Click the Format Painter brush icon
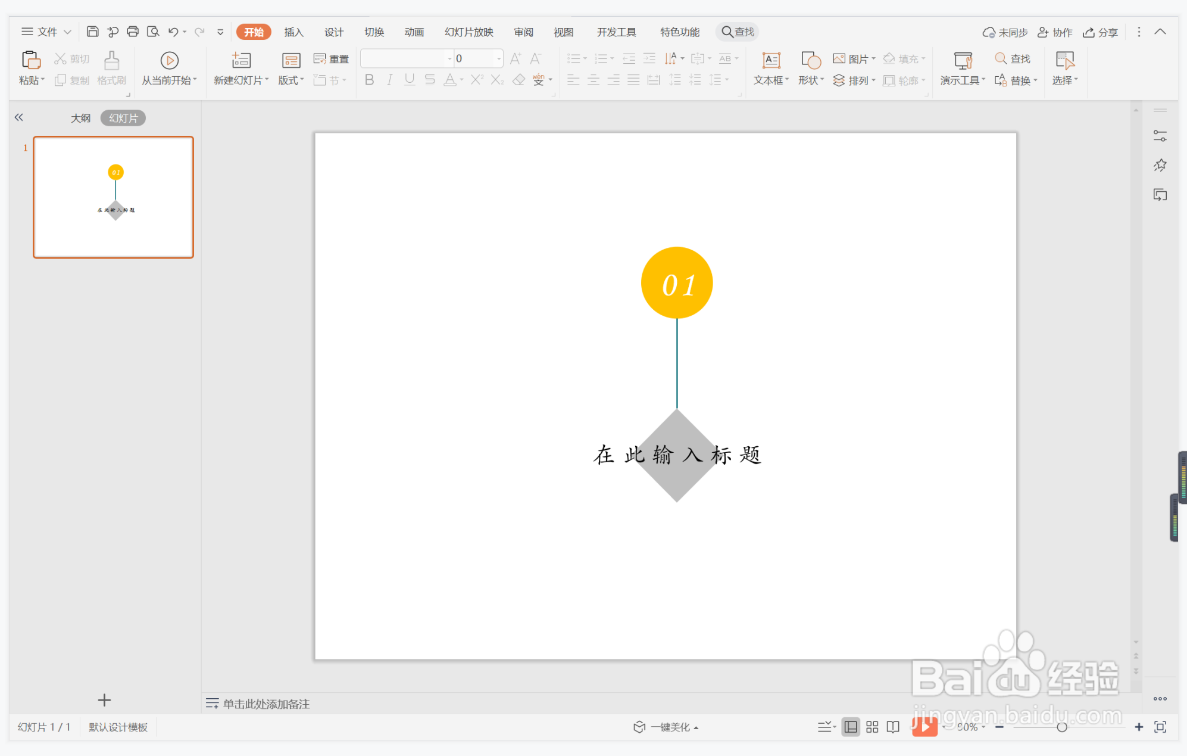The image size is (1187, 756). [x=111, y=60]
